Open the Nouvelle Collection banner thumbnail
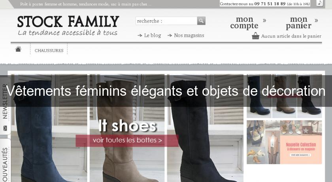Screen dimensions: 332x182 [x=284, y=142]
